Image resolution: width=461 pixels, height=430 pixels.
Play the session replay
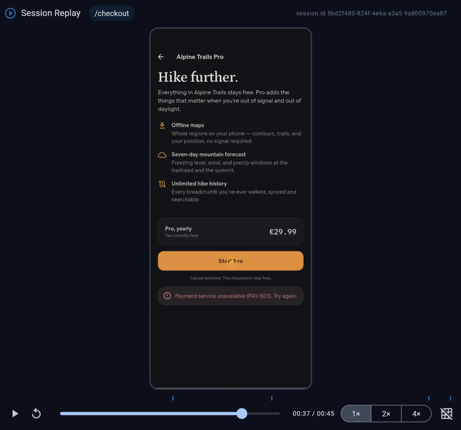coord(15,414)
